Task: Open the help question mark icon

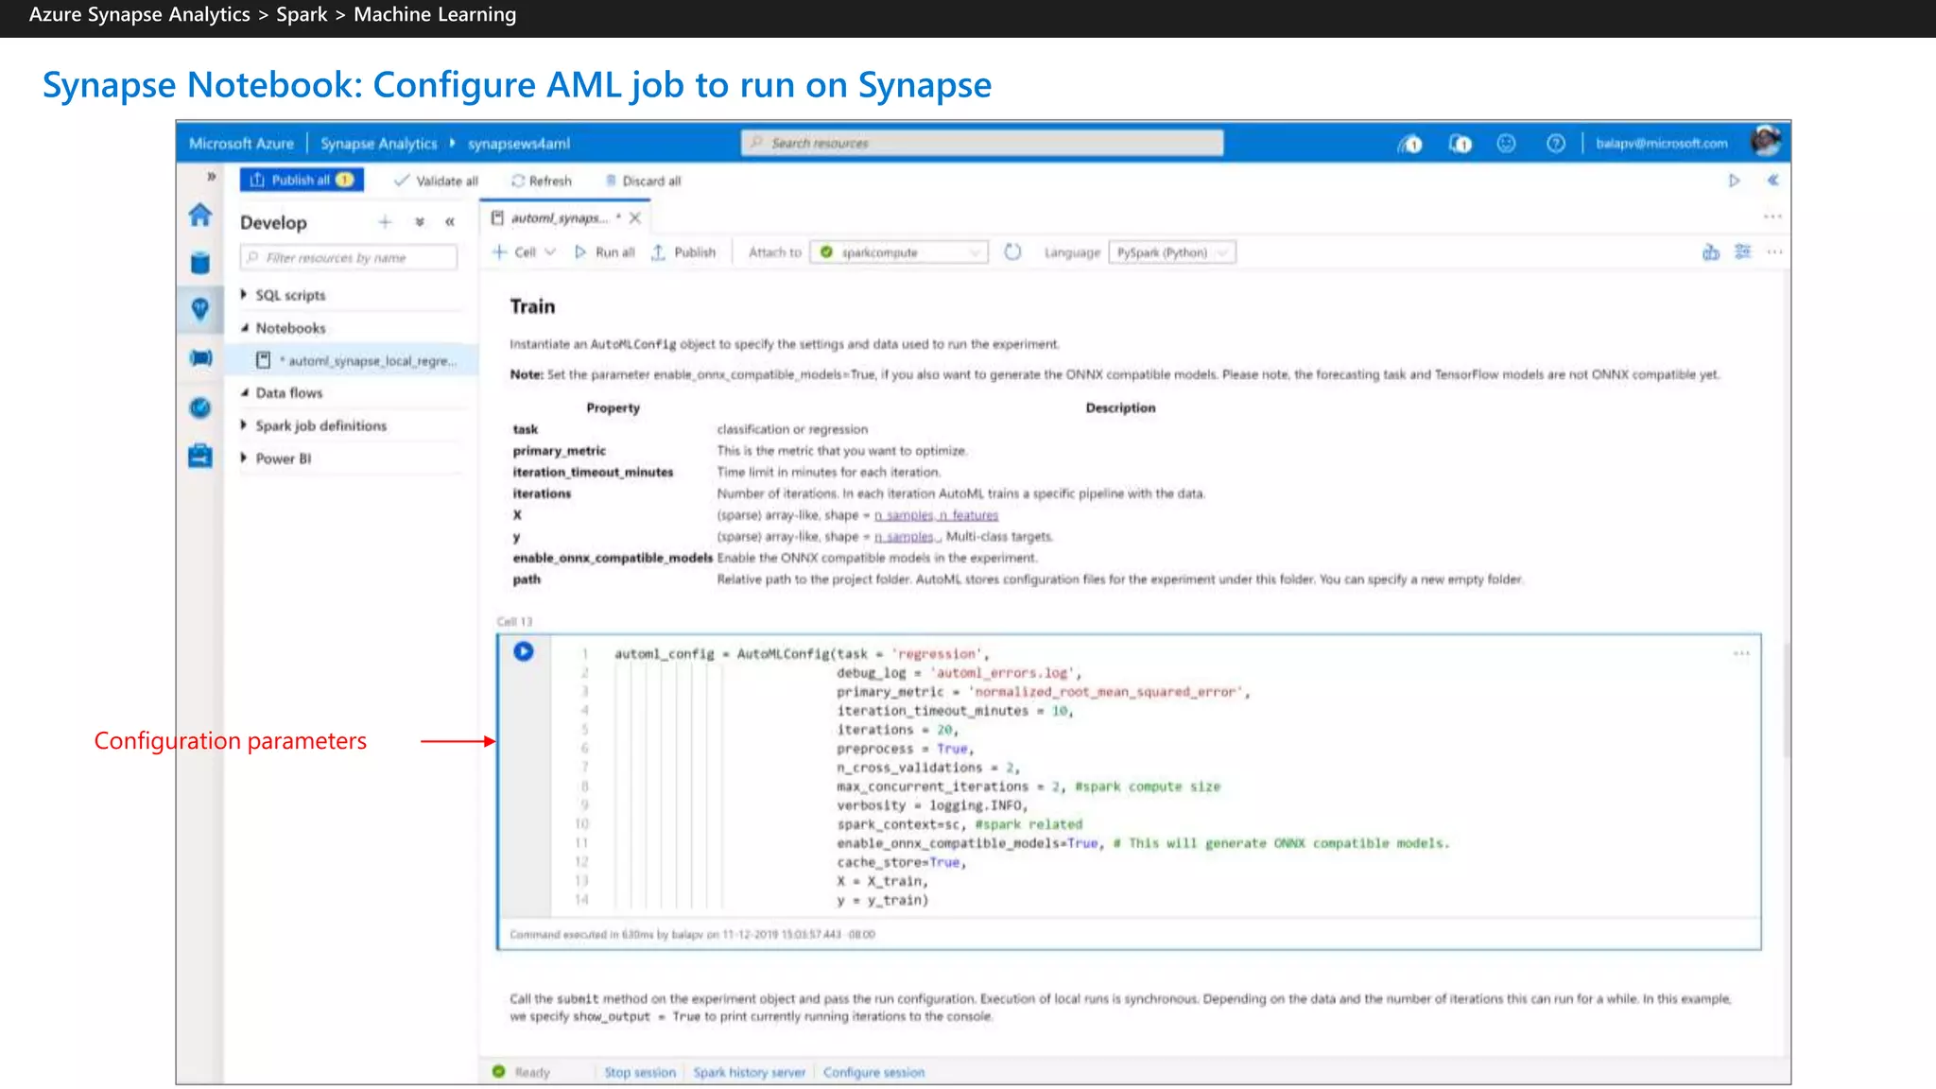Action: pos(1555,143)
